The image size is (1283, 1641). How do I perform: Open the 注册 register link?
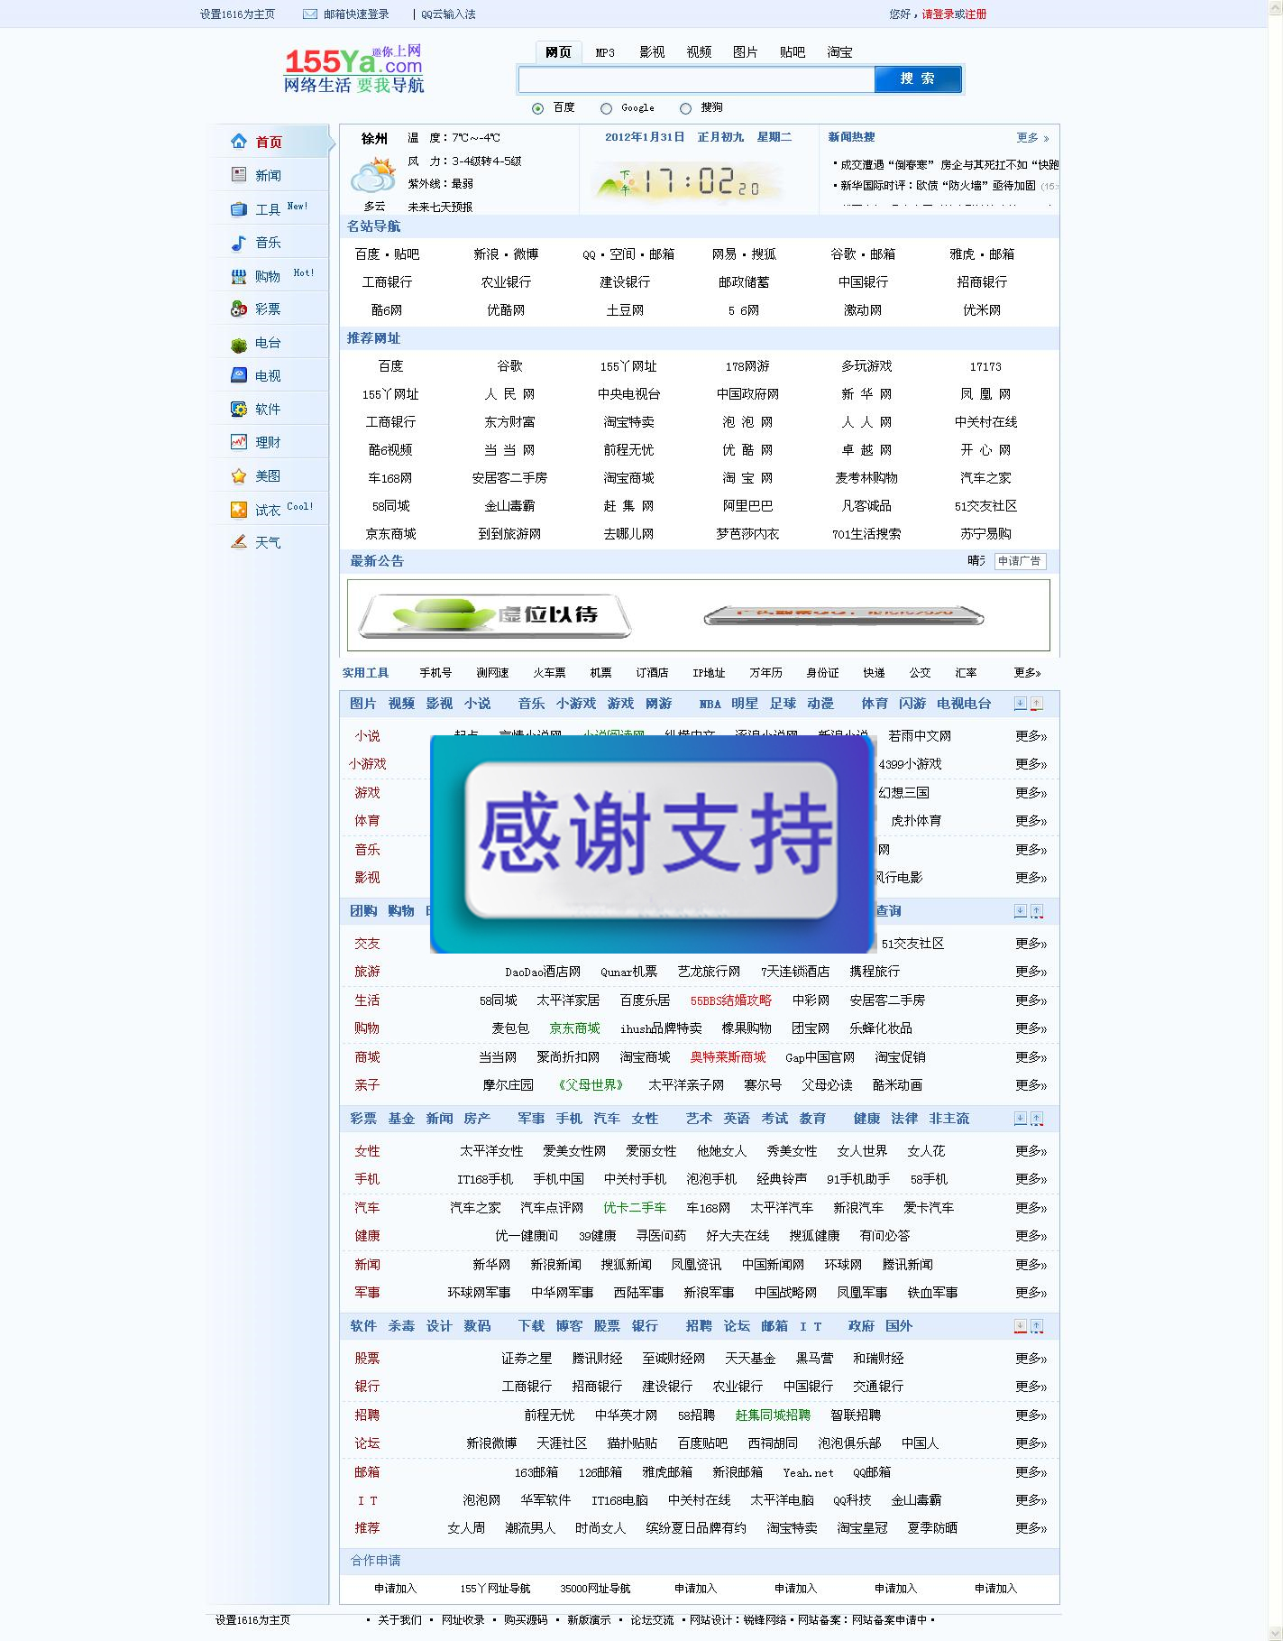pyautogui.click(x=976, y=14)
